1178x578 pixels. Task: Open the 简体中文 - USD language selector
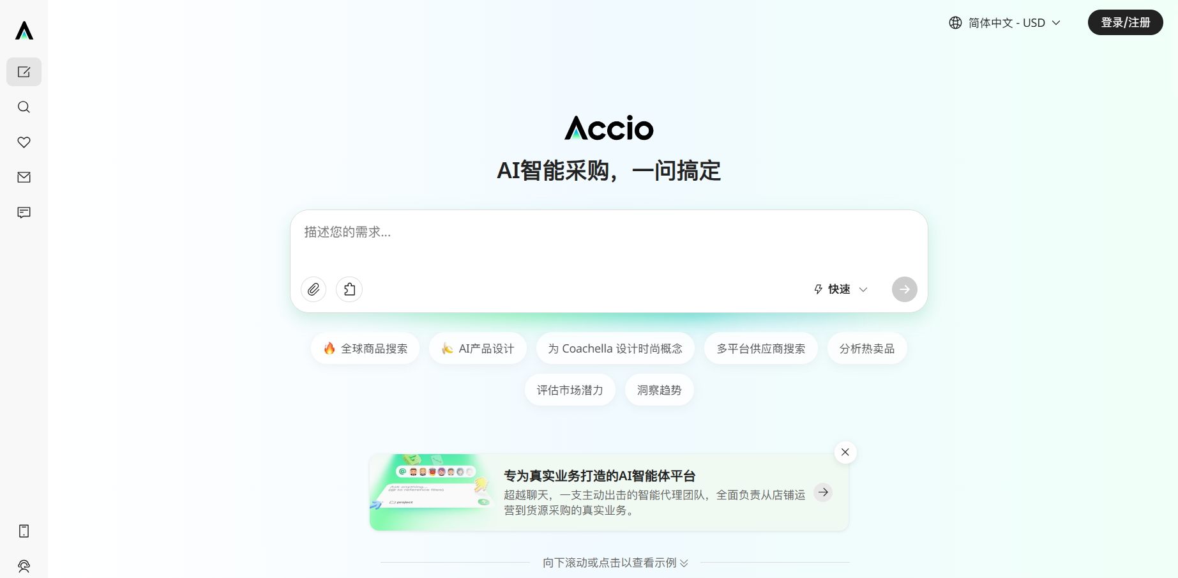coord(1005,23)
